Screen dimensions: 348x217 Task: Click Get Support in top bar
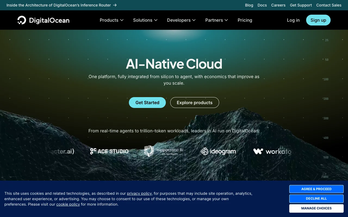click(301, 5)
